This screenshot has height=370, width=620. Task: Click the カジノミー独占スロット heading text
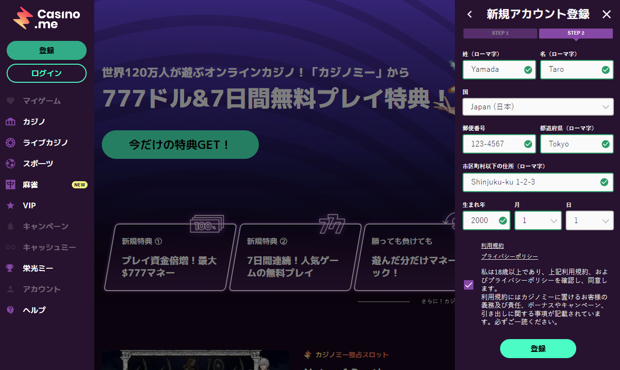click(x=352, y=355)
